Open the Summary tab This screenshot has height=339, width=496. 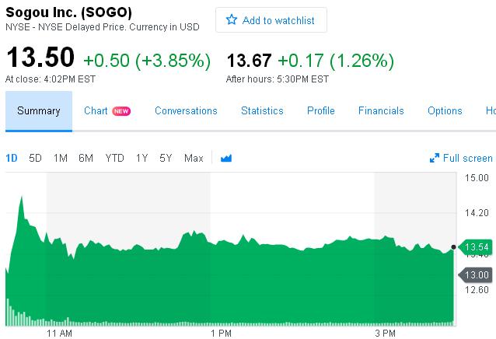[x=39, y=110]
